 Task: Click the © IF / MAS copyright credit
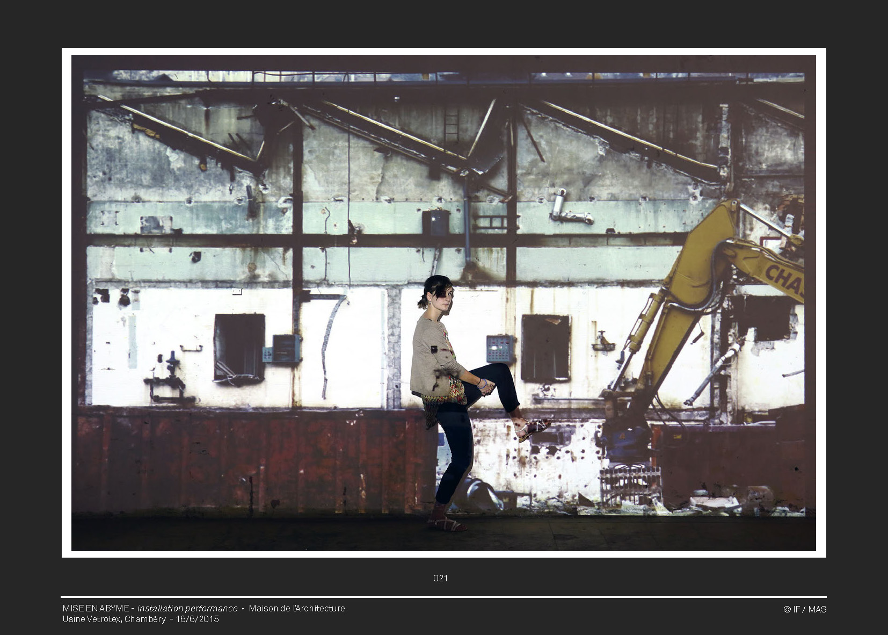[x=804, y=609]
